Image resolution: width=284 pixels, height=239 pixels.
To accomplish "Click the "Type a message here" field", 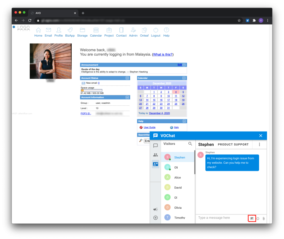I will (x=221, y=218).
